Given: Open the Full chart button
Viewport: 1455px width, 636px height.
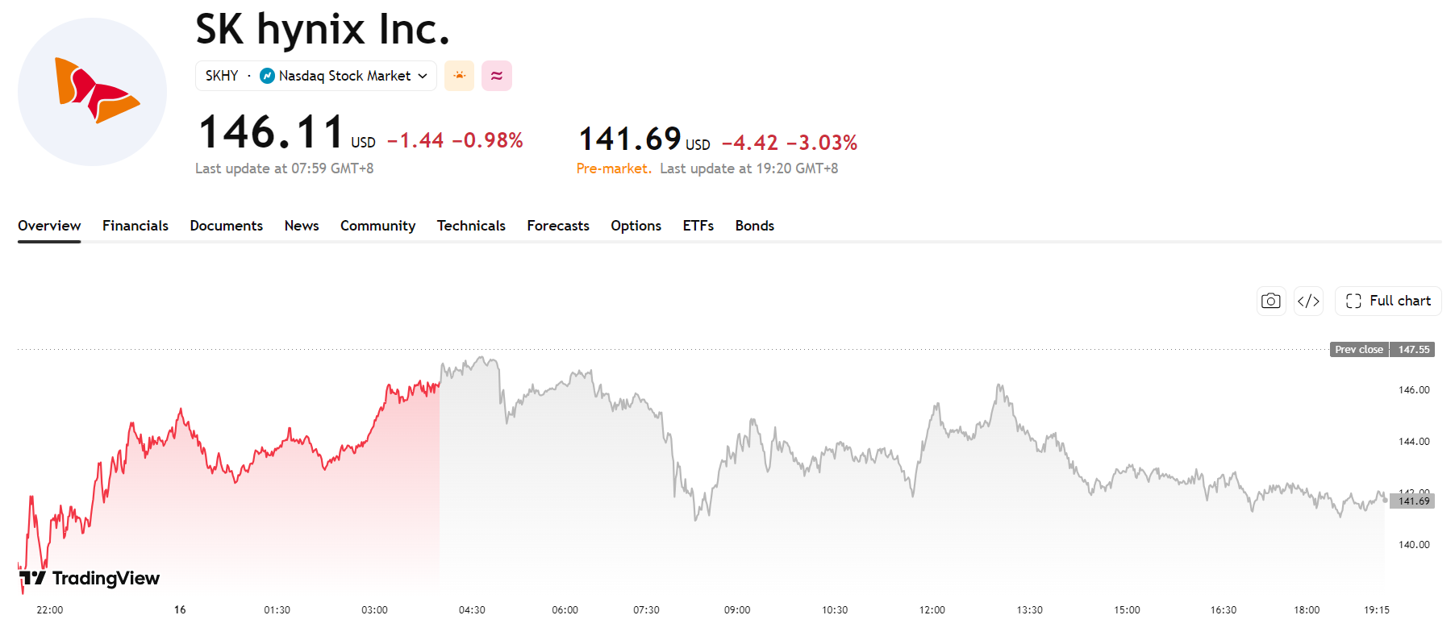Looking at the screenshot, I should pos(1388,301).
